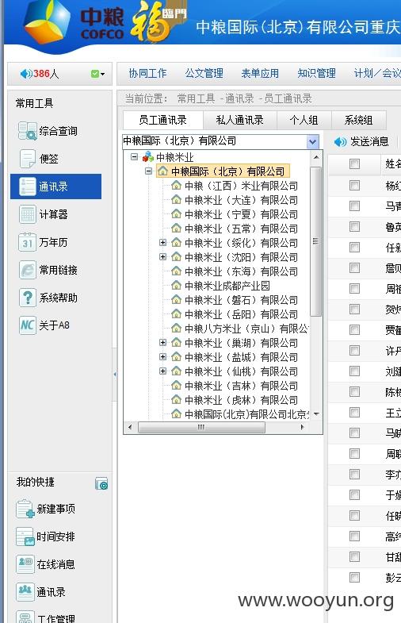Open the 知识管理 menu
Viewport: 401px width, 623px height.
[x=316, y=74]
